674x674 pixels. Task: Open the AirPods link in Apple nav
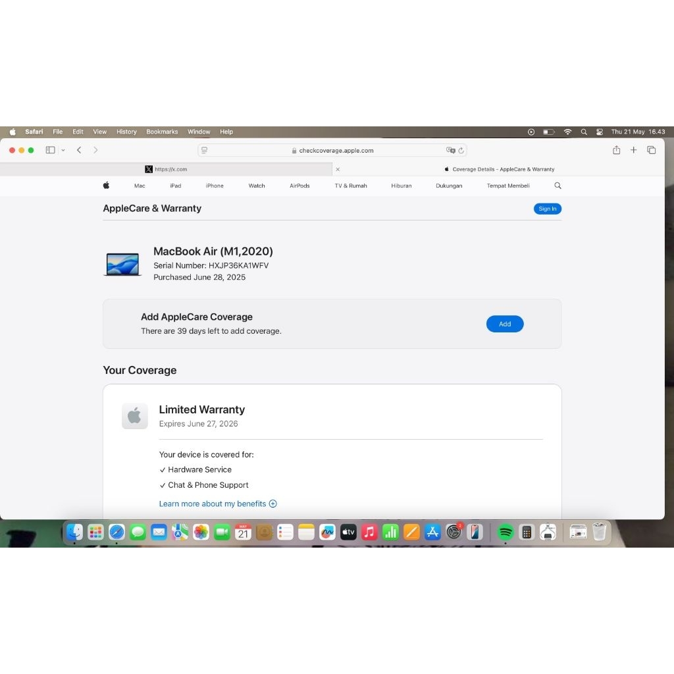click(x=299, y=186)
